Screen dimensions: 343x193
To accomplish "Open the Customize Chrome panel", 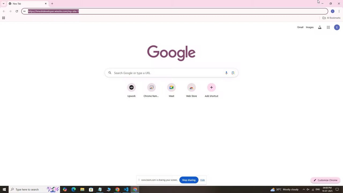I will click(x=325, y=180).
